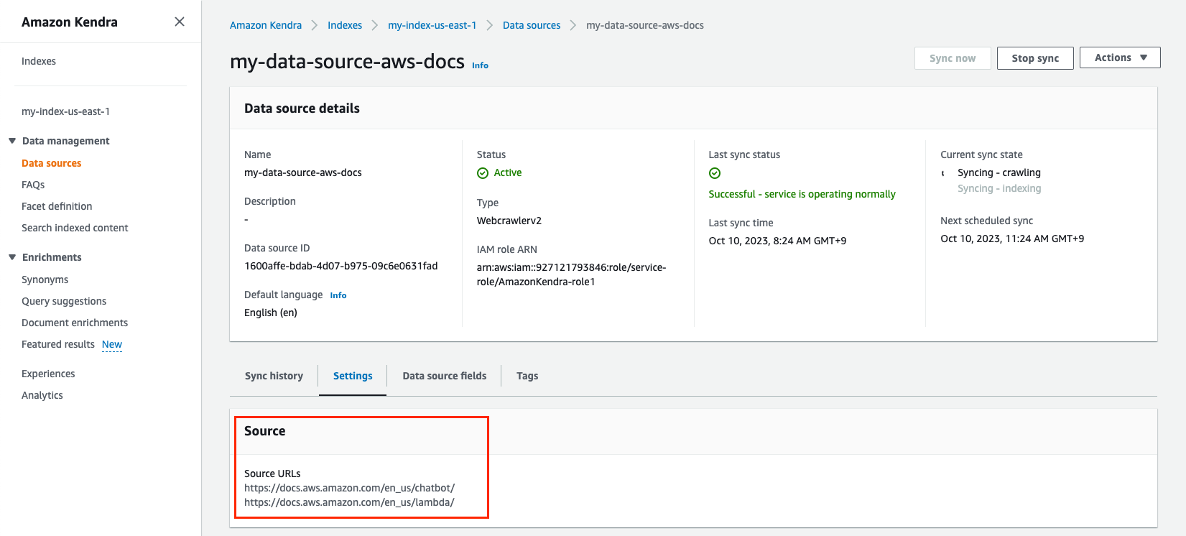Select Data sources in the sidebar
1186x536 pixels.
click(52, 163)
